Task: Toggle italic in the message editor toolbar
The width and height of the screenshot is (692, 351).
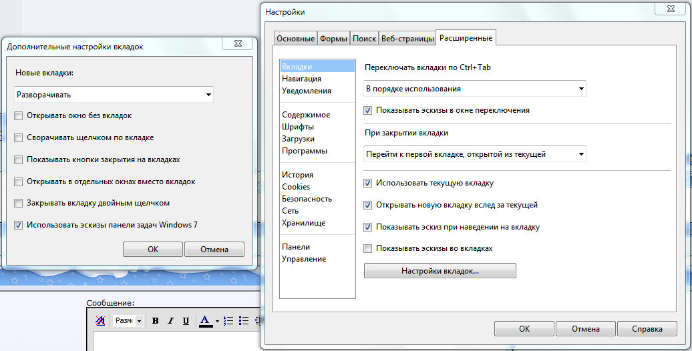Action: coord(170,320)
